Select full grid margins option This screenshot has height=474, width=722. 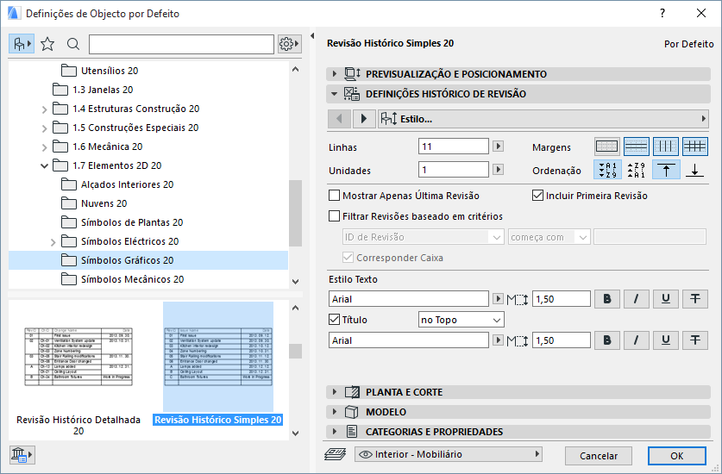pyautogui.click(x=695, y=147)
